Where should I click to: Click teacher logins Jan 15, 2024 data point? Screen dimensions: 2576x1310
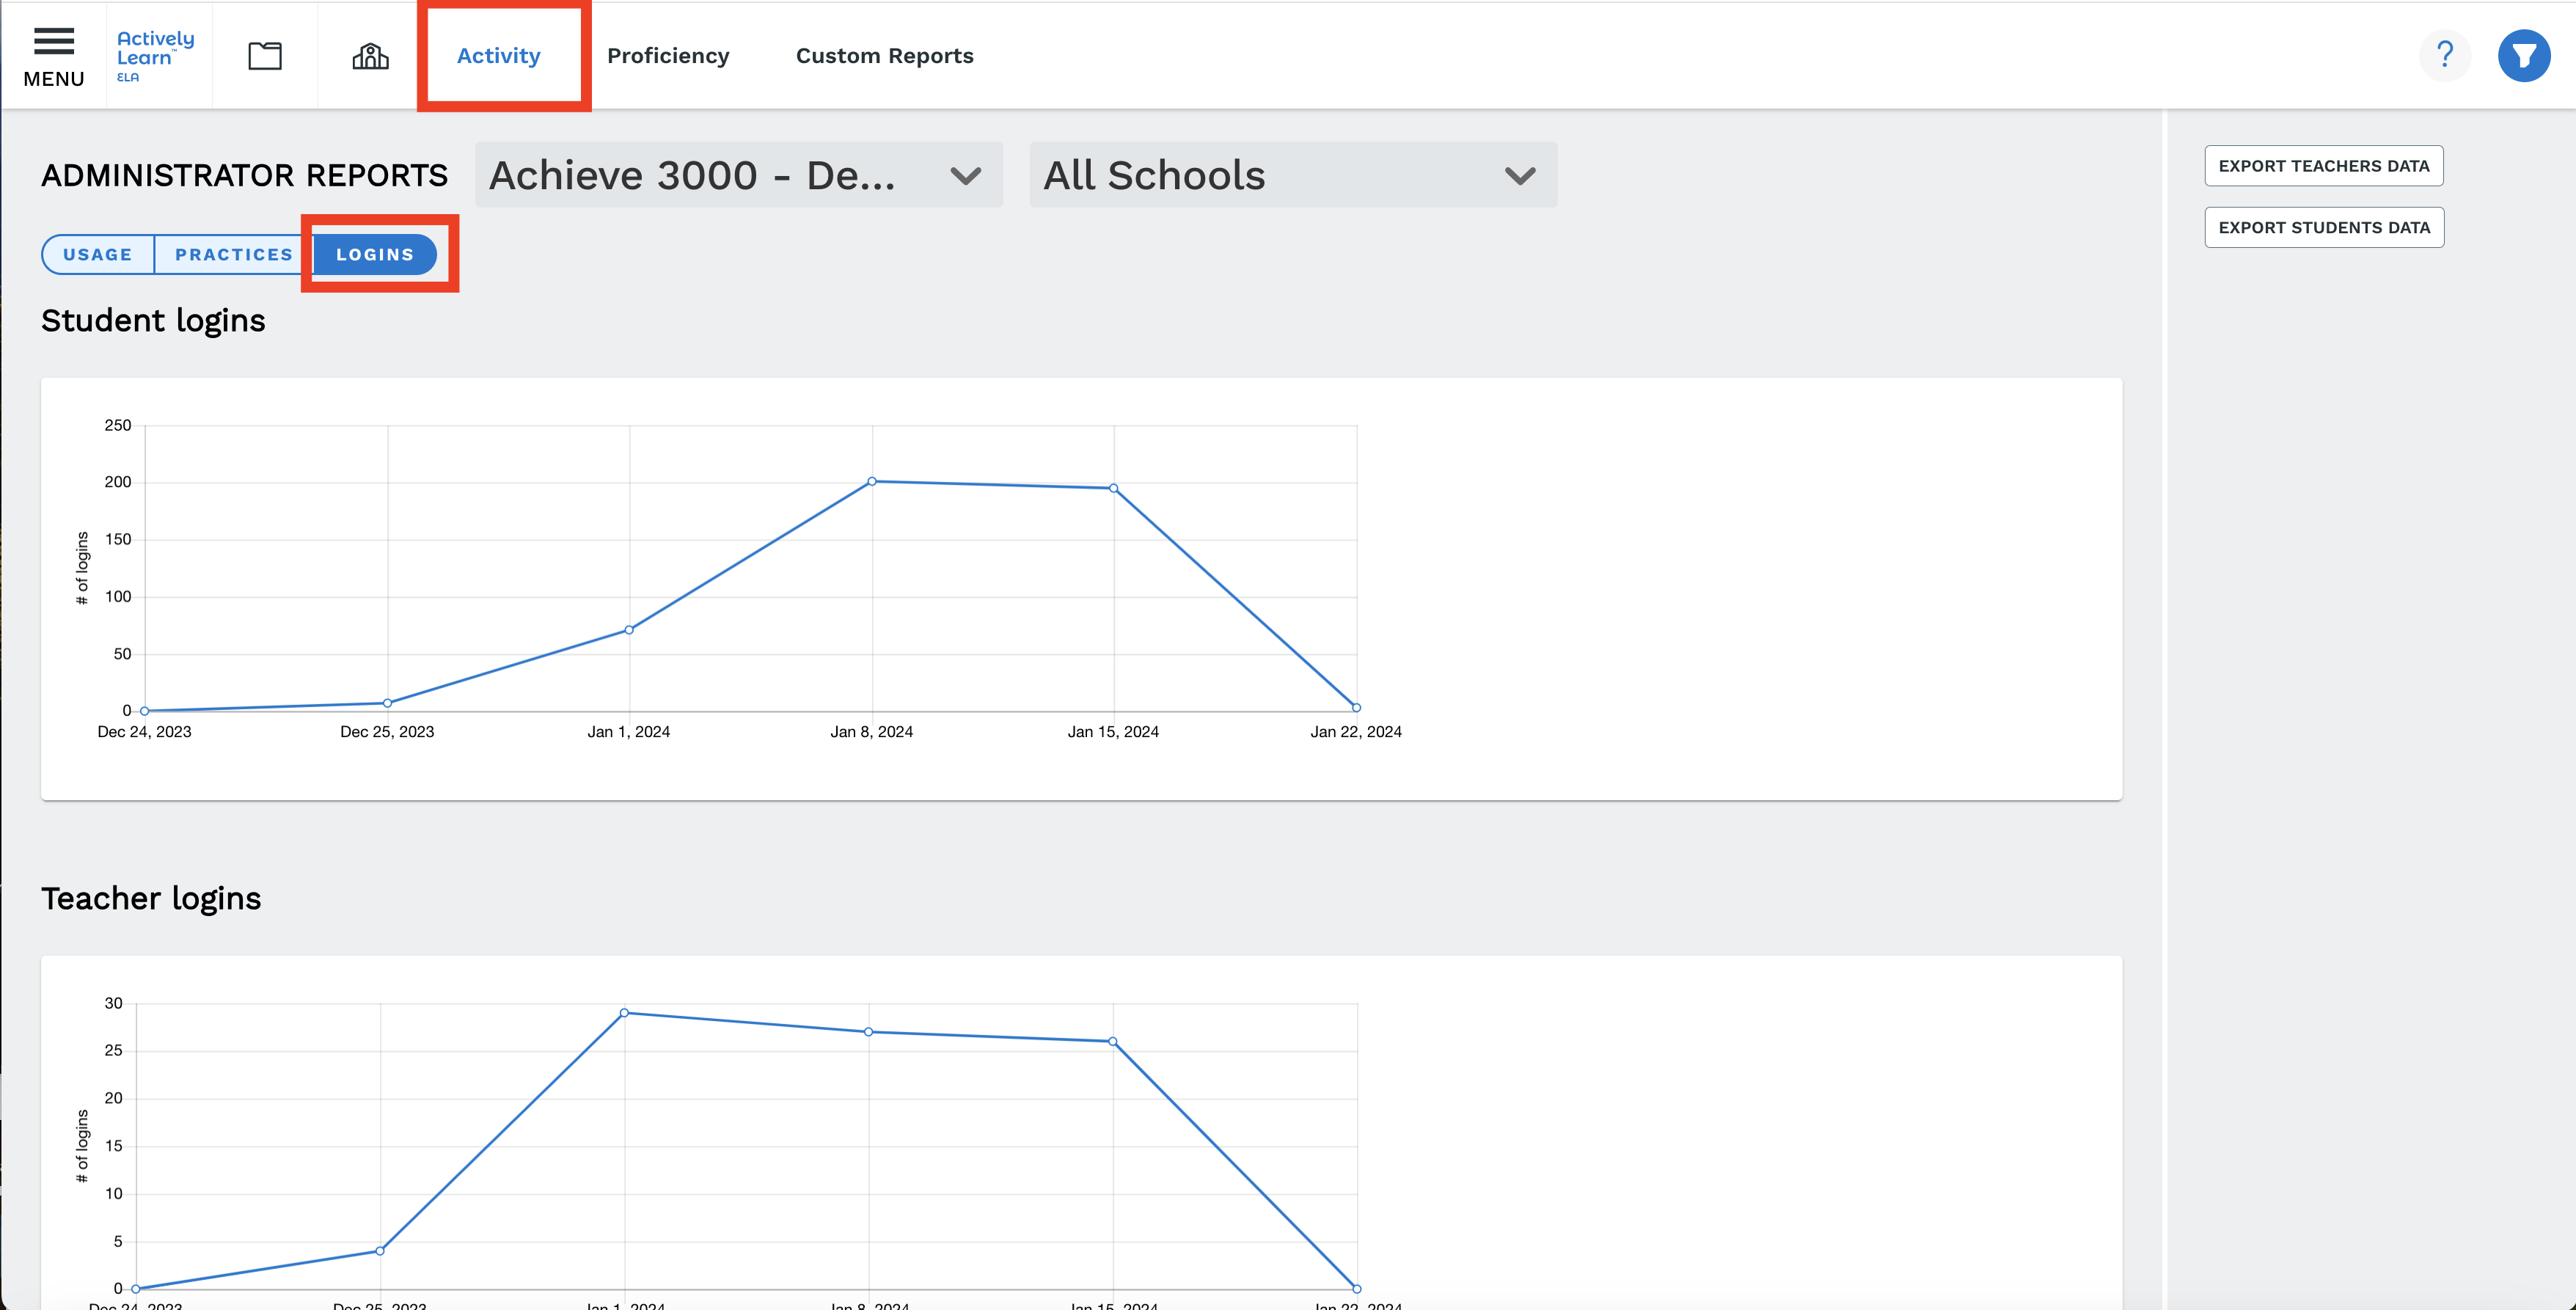click(1112, 1041)
